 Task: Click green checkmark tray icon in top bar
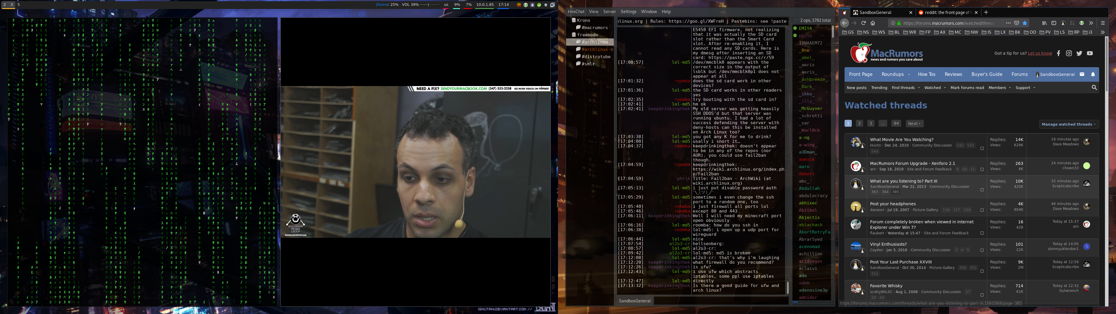pos(539,5)
